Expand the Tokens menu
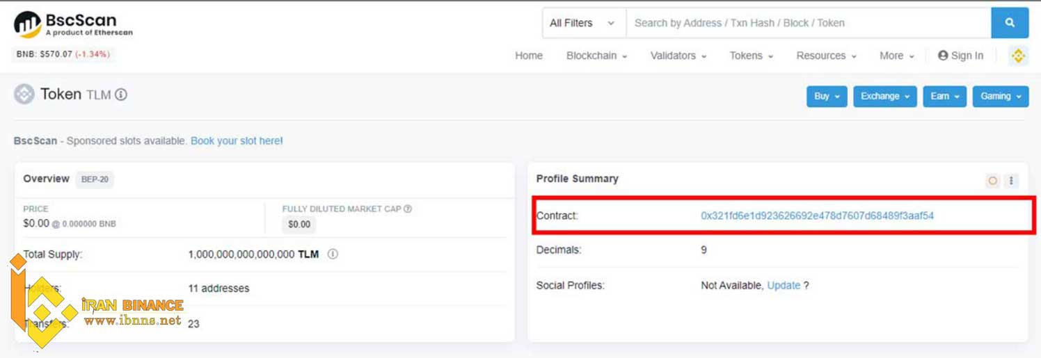The height and width of the screenshot is (358, 1041). pos(752,56)
